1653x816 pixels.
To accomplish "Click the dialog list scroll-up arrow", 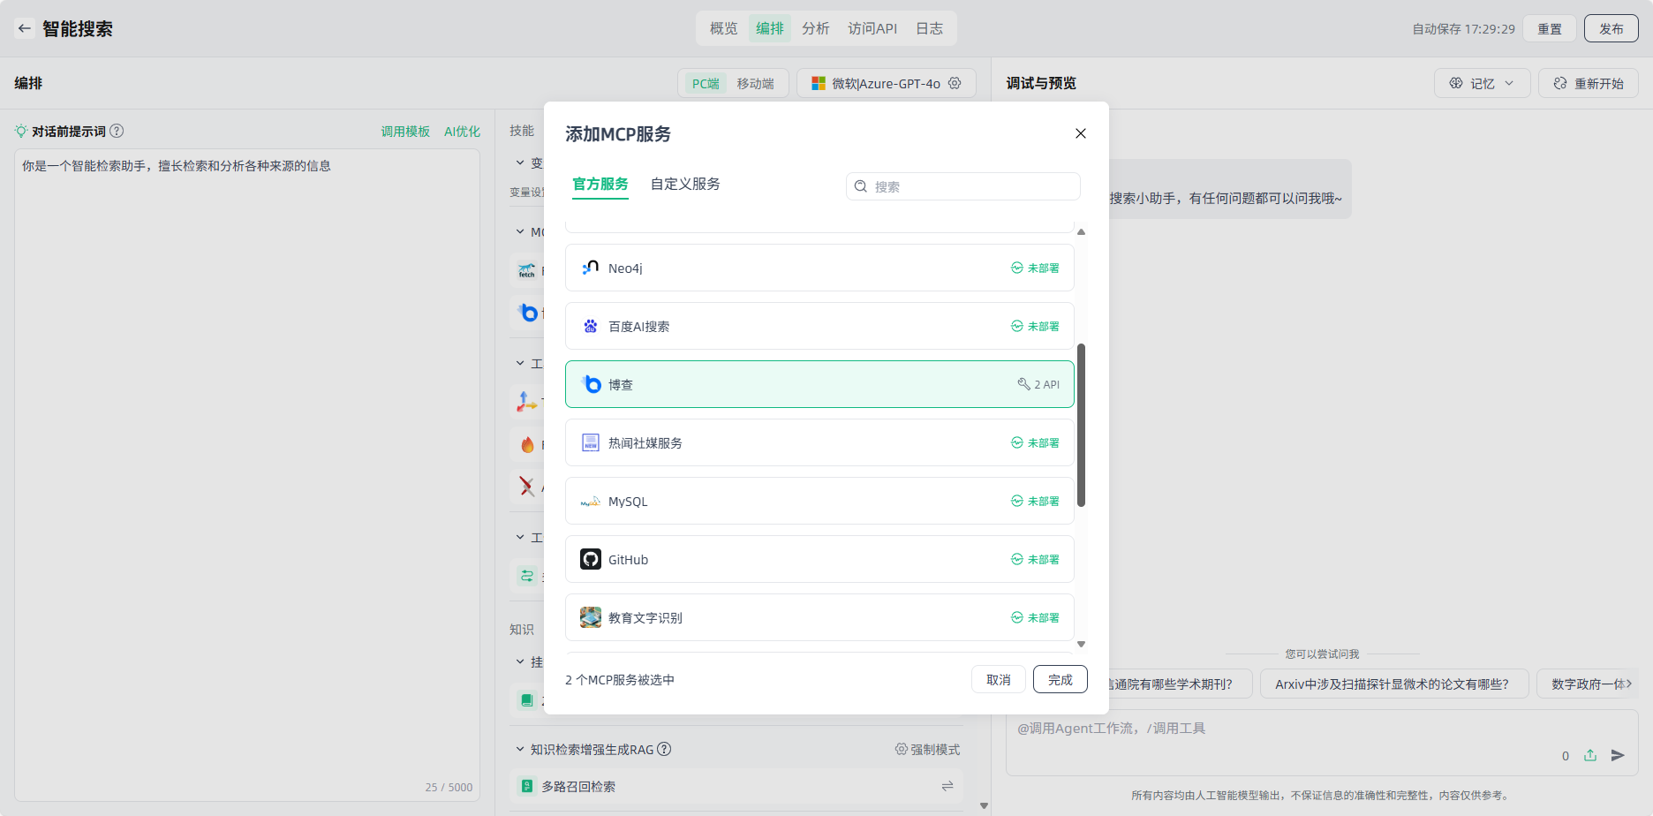I will tap(1081, 232).
